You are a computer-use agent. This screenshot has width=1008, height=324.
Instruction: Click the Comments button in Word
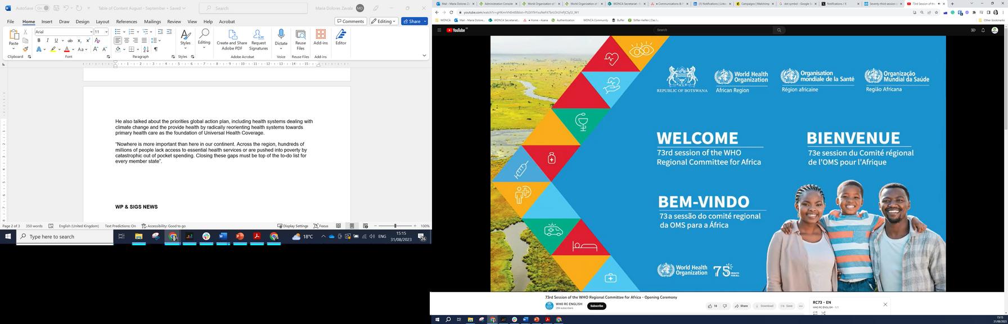coord(350,21)
